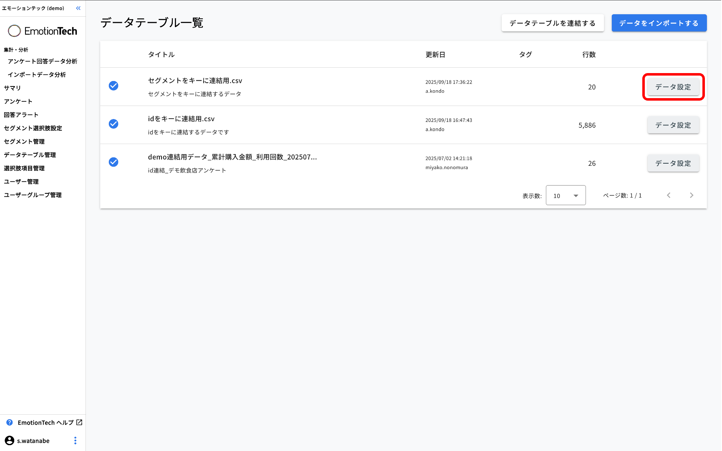This screenshot has height=451, width=722.
Task: Go to the next page arrow
Action: 691,195
